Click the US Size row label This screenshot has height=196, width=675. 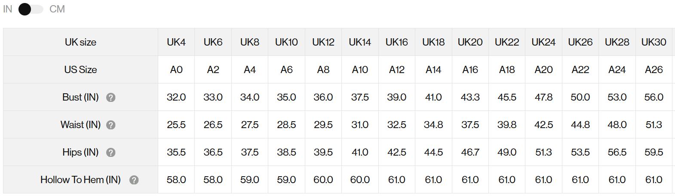80,70
